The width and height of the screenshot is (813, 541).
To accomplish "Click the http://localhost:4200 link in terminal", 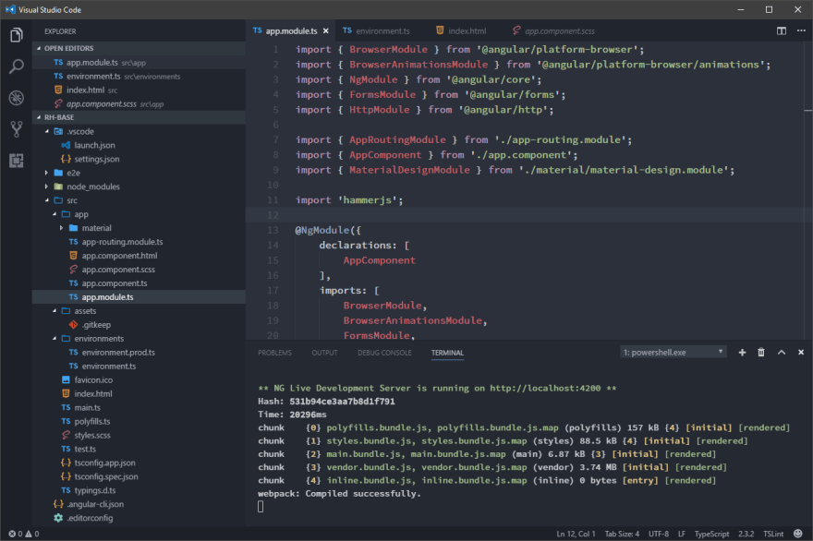I will click(x=545, y=388).
